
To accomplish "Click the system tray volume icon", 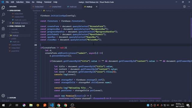I will pos(168,105).
